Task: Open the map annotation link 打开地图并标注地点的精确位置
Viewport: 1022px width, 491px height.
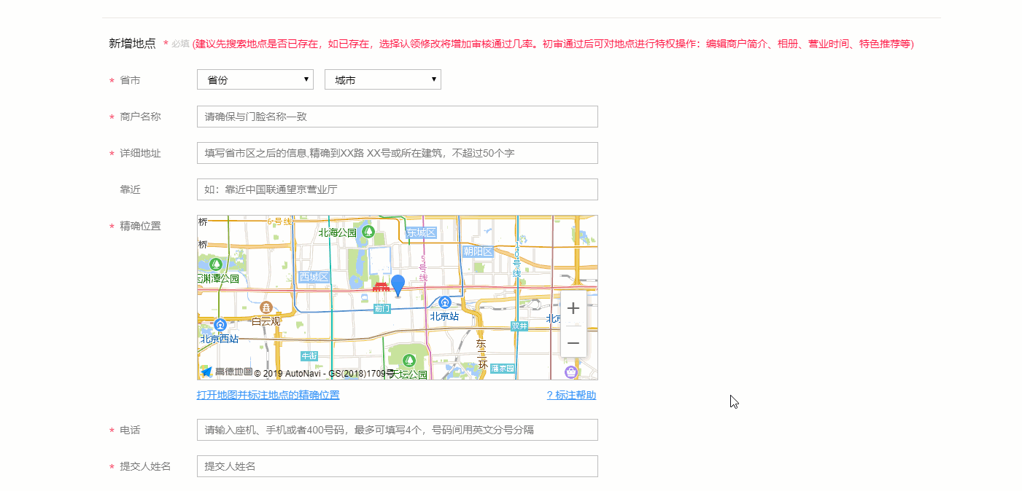Action: (268, 395)
